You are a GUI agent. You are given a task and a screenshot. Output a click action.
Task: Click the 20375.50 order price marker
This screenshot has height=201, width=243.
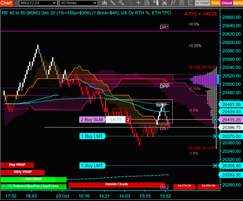pyautogui.click(x=231, y=136)
